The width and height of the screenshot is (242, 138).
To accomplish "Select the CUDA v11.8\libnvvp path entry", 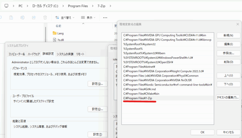I will pyautogui.click(x=168, y=40).
